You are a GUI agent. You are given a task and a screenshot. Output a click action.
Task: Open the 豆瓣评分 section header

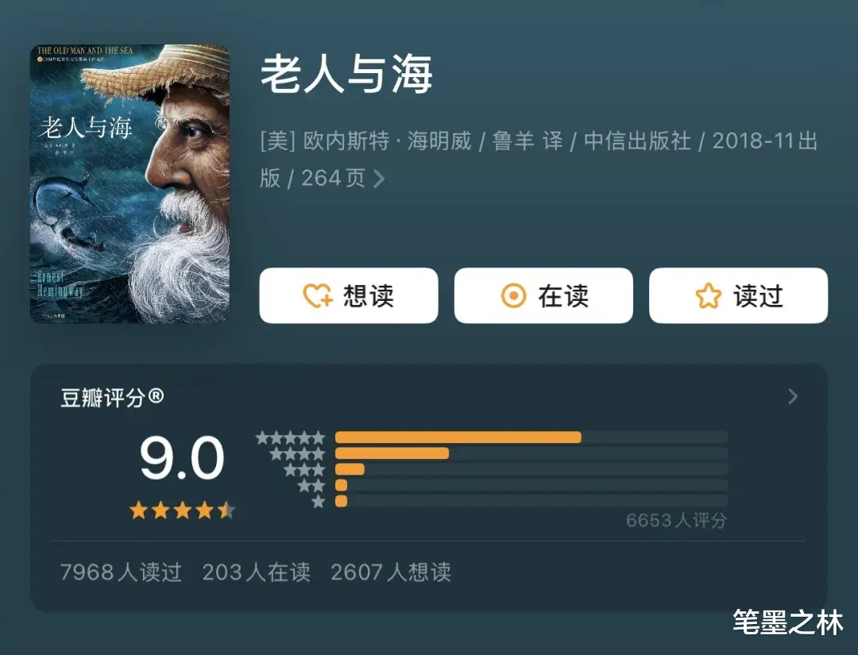[112, 398]
